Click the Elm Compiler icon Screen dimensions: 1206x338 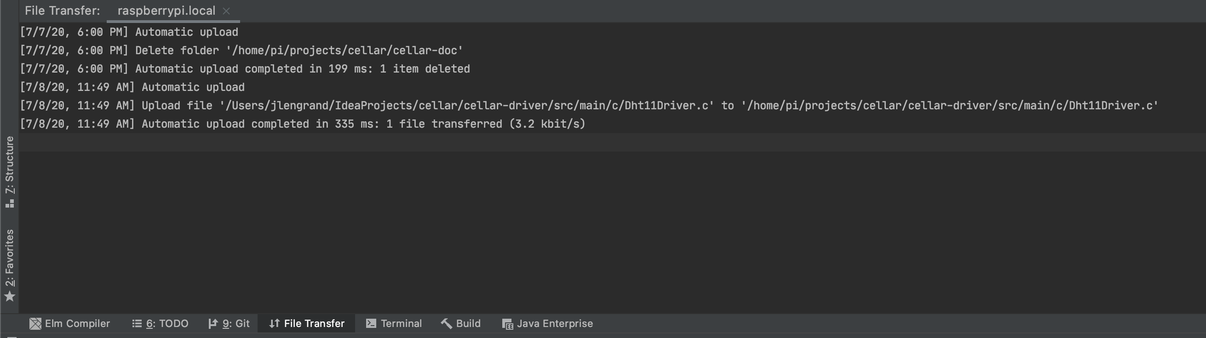pos(35,323)
